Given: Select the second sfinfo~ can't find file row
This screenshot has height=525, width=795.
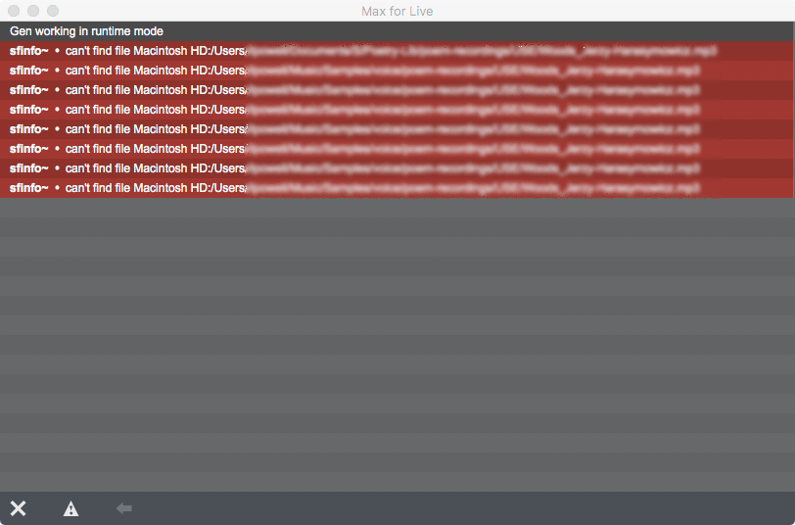Looking at the screenshot, I should pyautogui.click(x=397, y=71).
